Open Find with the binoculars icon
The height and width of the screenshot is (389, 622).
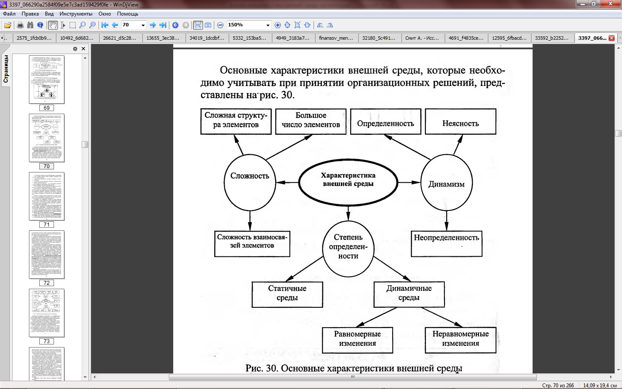30,25
